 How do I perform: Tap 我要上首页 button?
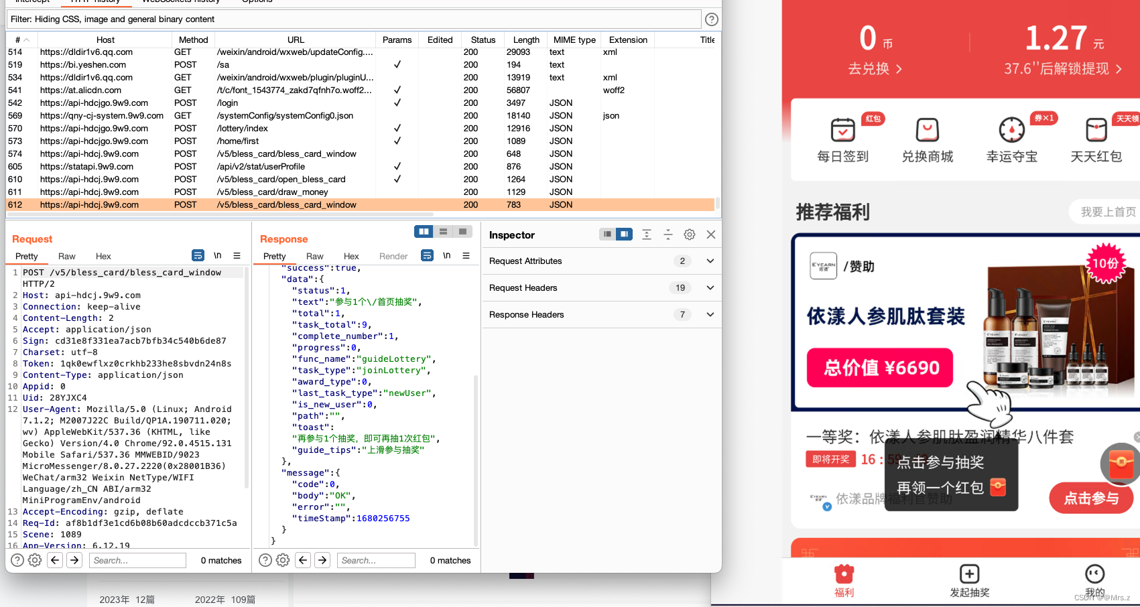1104,212
